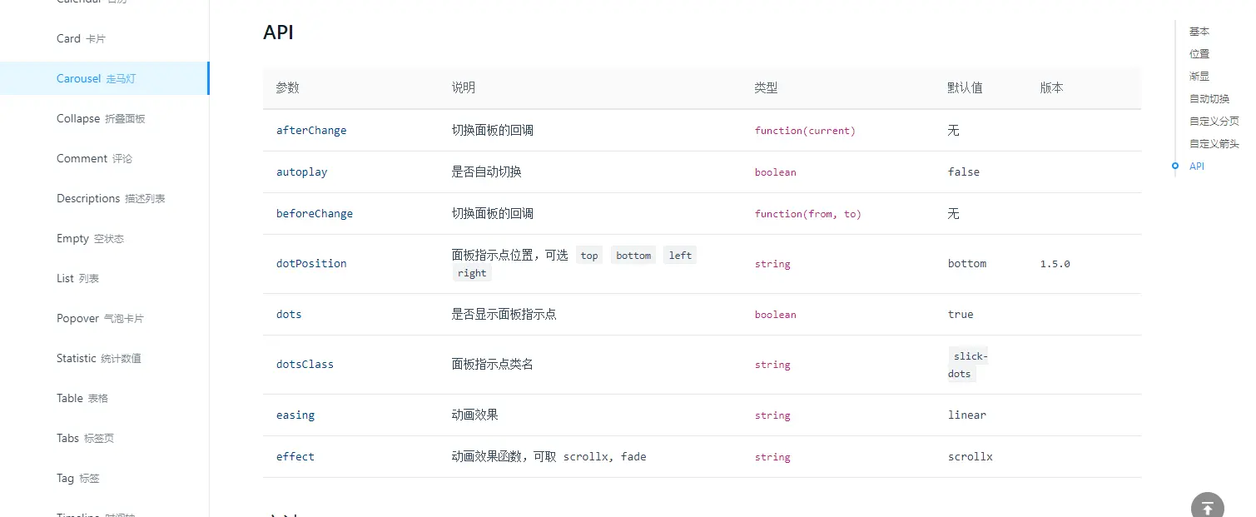Image resolution: width=1256 pixels, height=517 pixels.
Task: Jump to 基本 anchor section
Action: (1199, 32)
